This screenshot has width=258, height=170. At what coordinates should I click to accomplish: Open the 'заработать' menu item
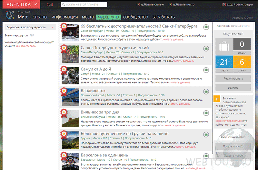tap(164, 17)
